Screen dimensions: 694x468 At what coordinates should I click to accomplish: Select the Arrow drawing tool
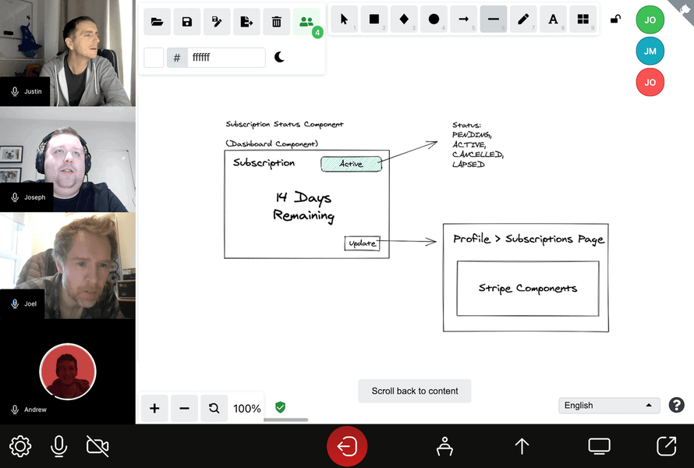pyautogui.click(x=463, y=19)
